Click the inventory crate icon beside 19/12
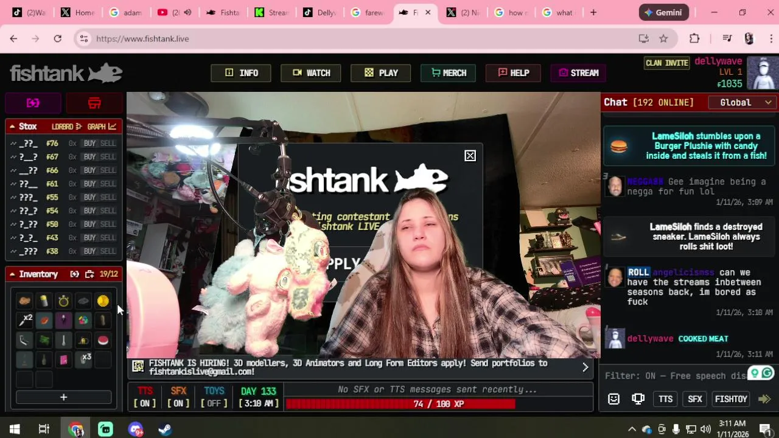 click(89, 274)
